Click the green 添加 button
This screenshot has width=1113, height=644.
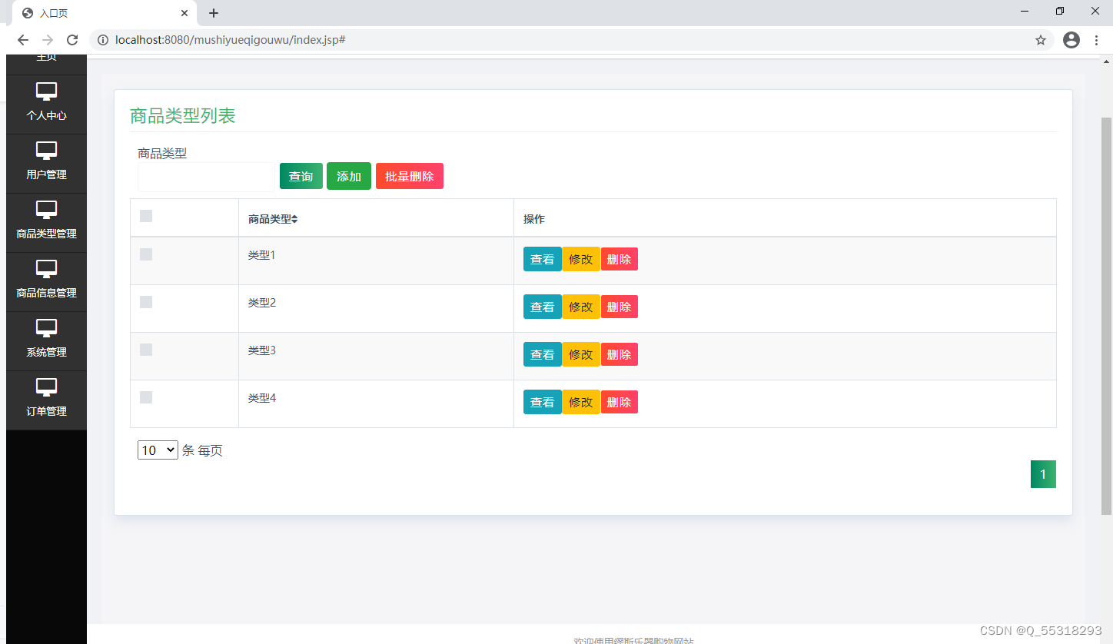pos(349,176)
